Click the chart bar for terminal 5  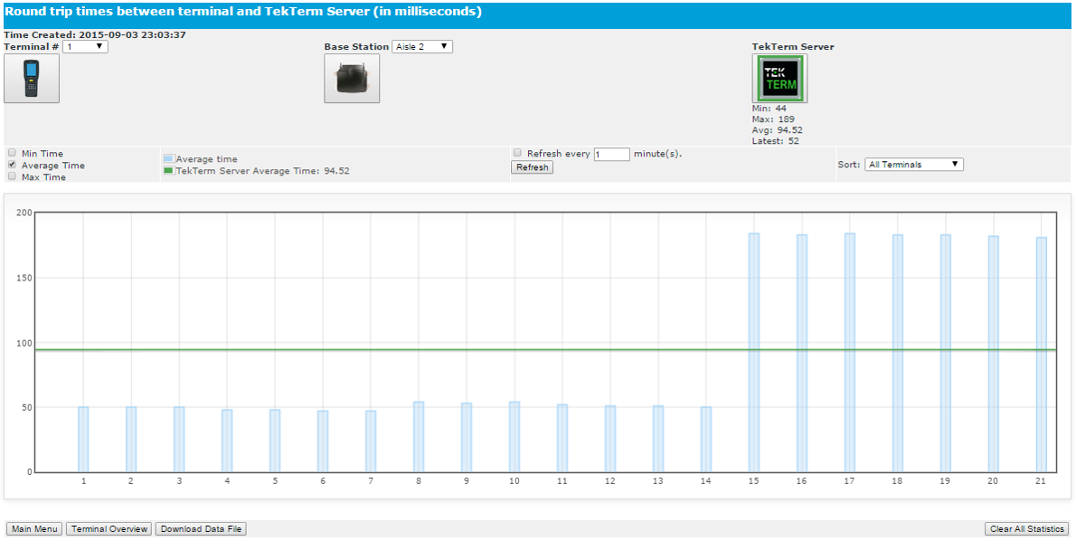click(x=275, y=441)
